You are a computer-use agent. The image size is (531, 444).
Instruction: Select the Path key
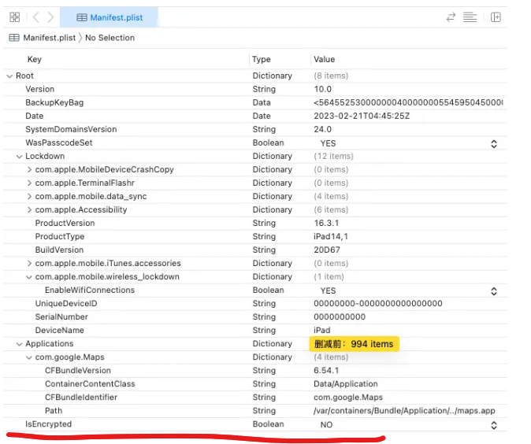coord(54,410)
